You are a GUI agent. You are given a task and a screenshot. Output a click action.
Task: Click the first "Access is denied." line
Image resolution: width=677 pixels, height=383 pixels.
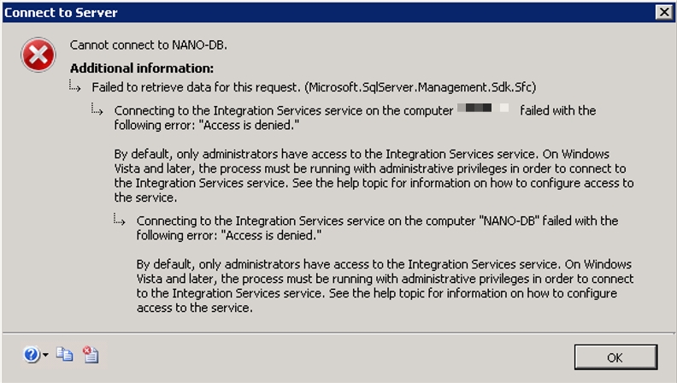(x=206, y=125)
